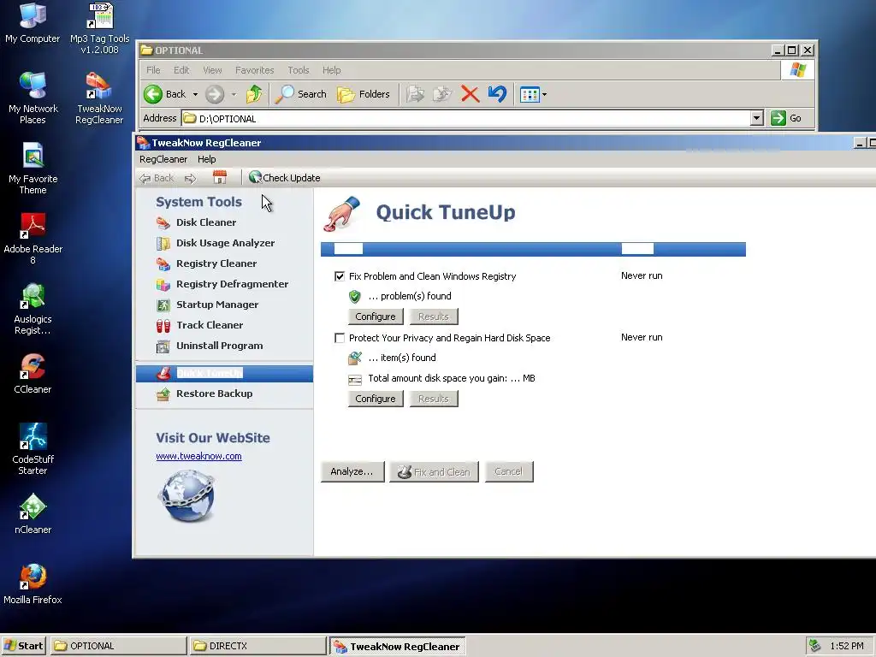Image resolution: width=876 pixels, height=657 pixels.
Task: Open File menu in OPTIONAL window
Action: click(153, 70)
